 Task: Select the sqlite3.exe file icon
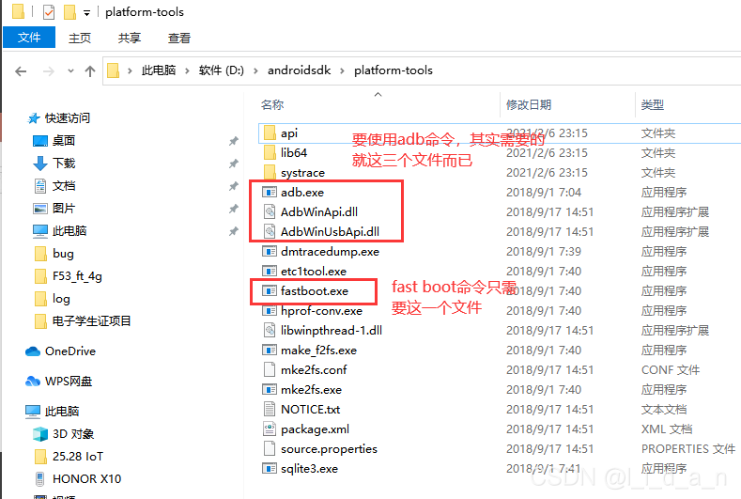270,469
